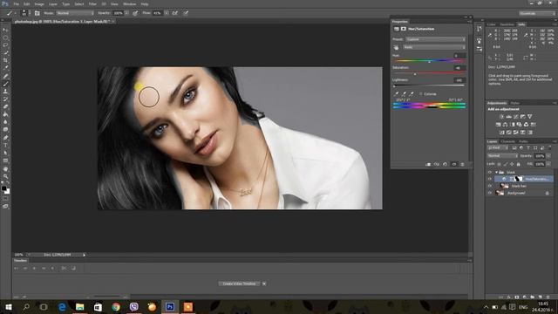Image resolution: width=558 pixels, height=314 pixels.
Task: Hide the Hue/Saturation layer
Action: [x=490, y=179]
